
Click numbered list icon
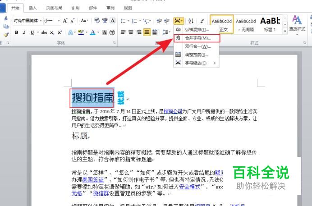tap(135, 21)
